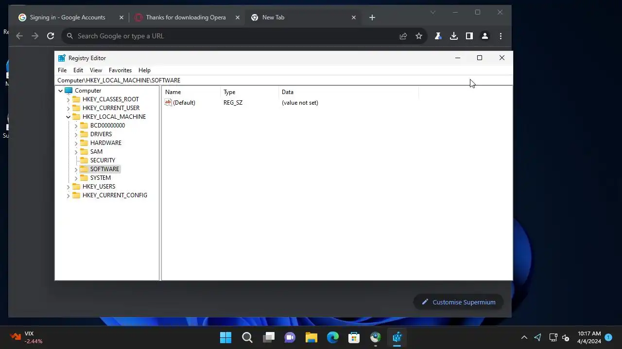This screenshot has height=349, width=622.
Task: Open Microsoft Edge from the taskbar
Action: [333, 337]
